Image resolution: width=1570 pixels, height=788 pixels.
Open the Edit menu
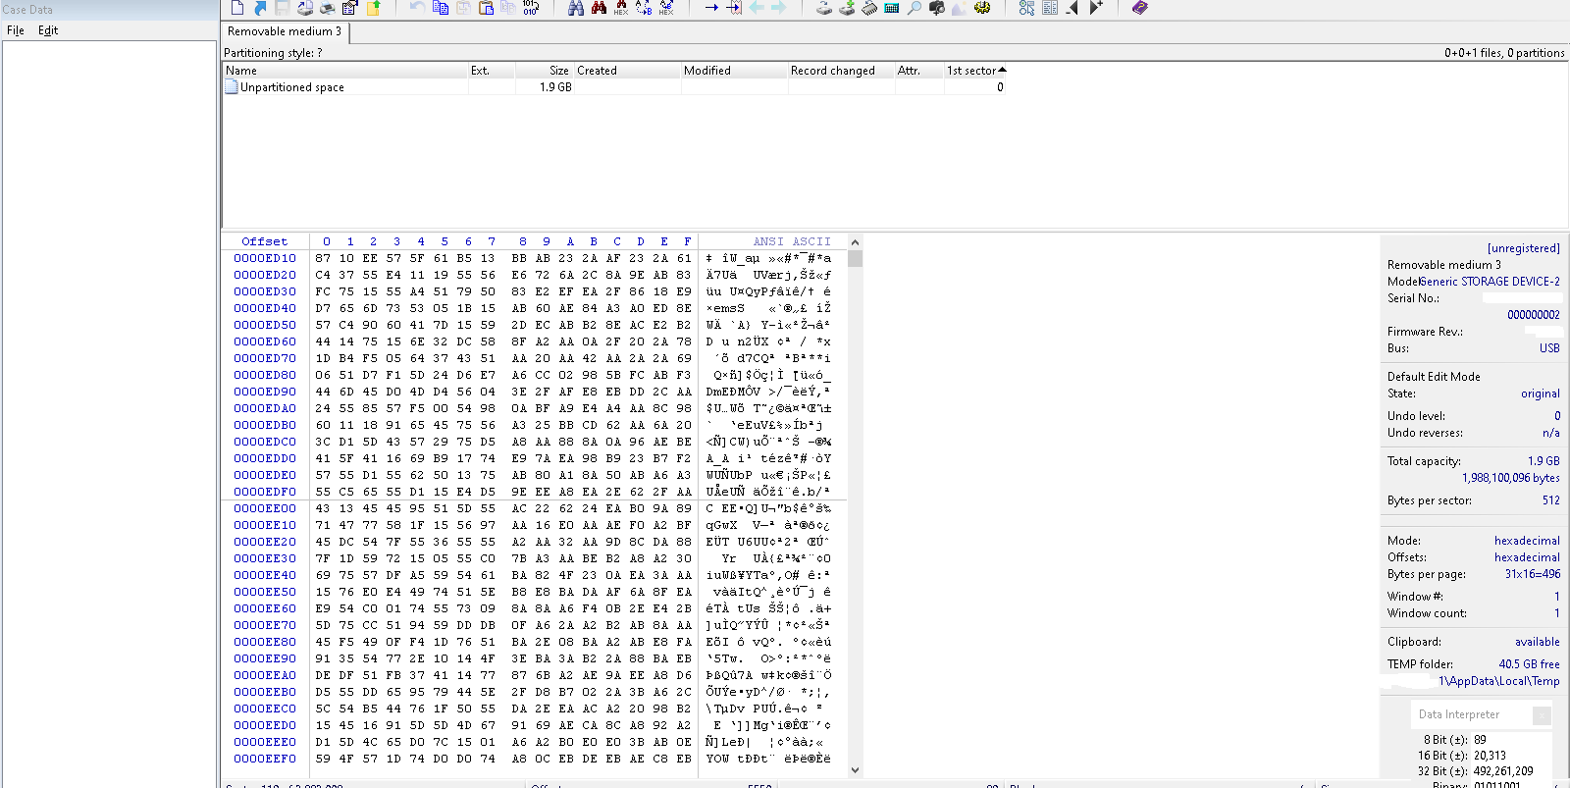(48, 30)
